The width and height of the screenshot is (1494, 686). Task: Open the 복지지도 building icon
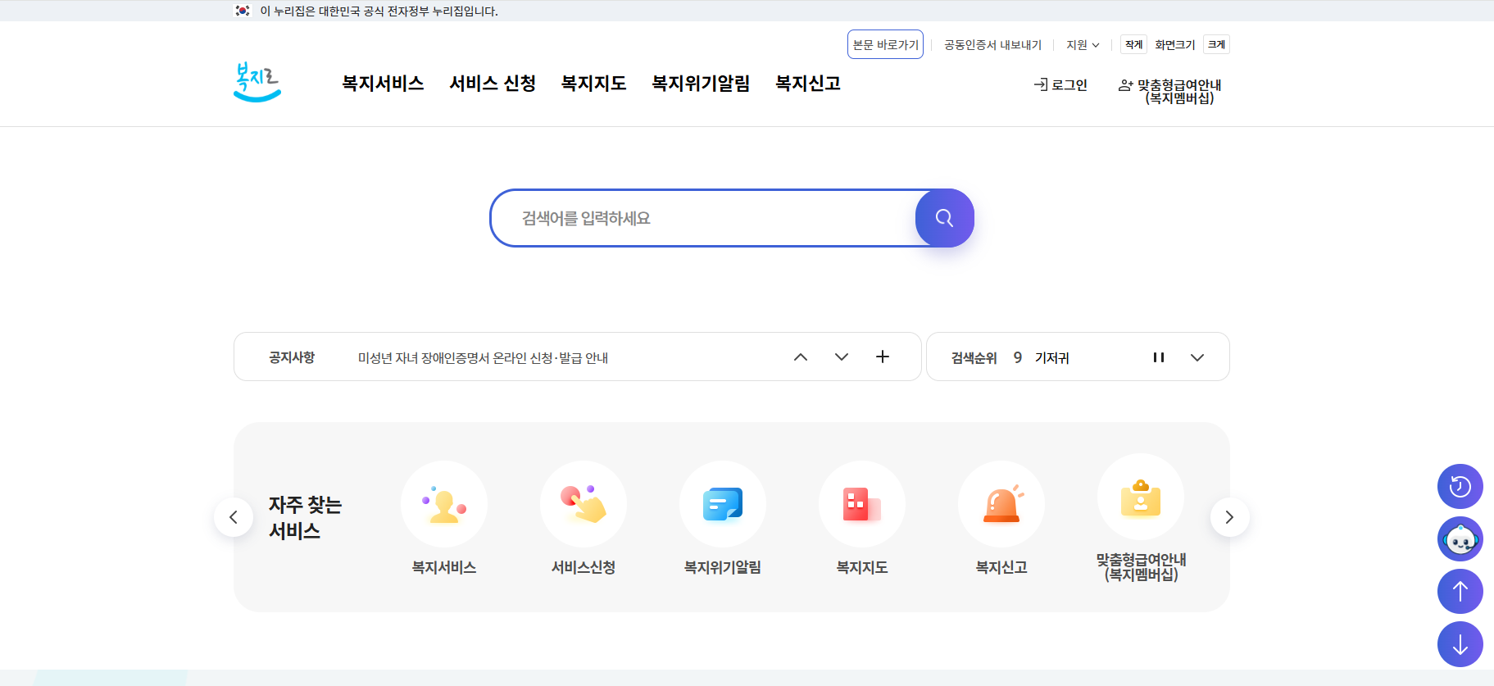pyautogui.click(x=862, y=504)
